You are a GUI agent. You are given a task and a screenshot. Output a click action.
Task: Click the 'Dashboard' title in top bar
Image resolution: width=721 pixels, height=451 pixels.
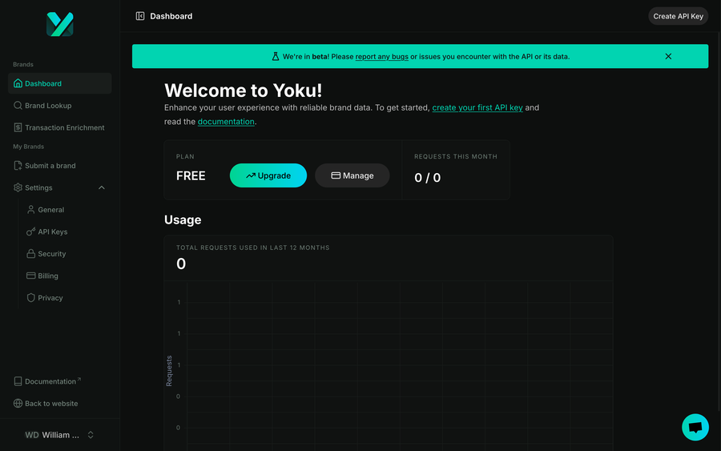171,16
